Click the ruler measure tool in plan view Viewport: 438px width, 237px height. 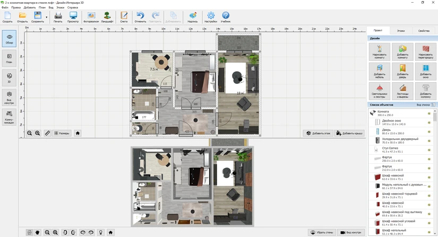point(47,133)
